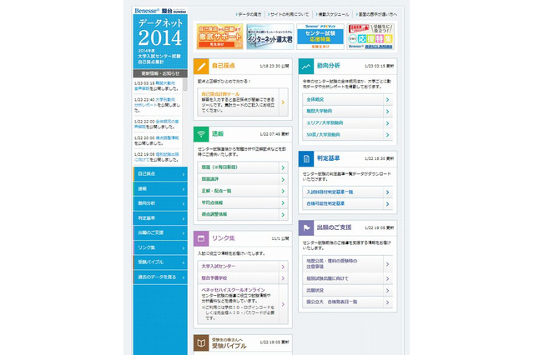Click the blue document icon for 判定基準

point(306,159)
